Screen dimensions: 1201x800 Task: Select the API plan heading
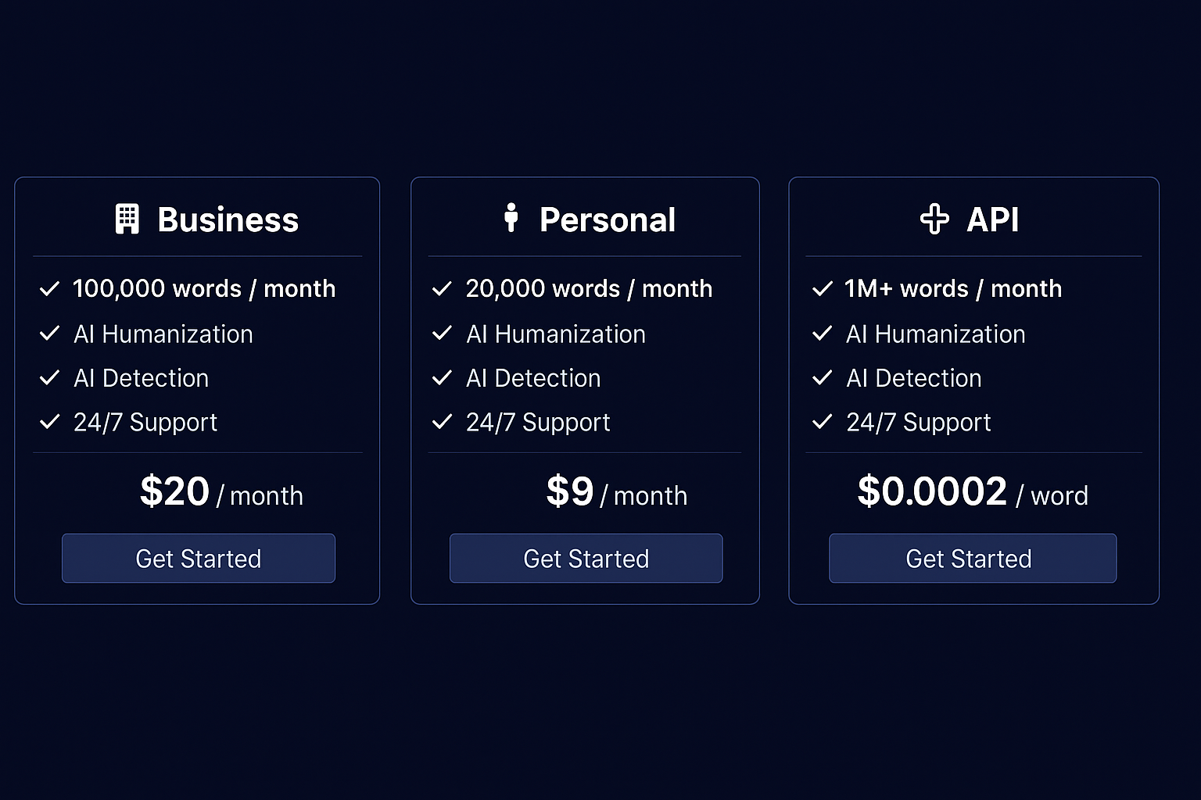992,220
